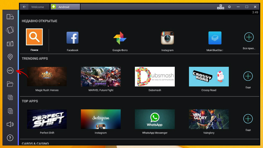Select the Android tab
Screen dimensions: 263x148
(x=65, y=7)
